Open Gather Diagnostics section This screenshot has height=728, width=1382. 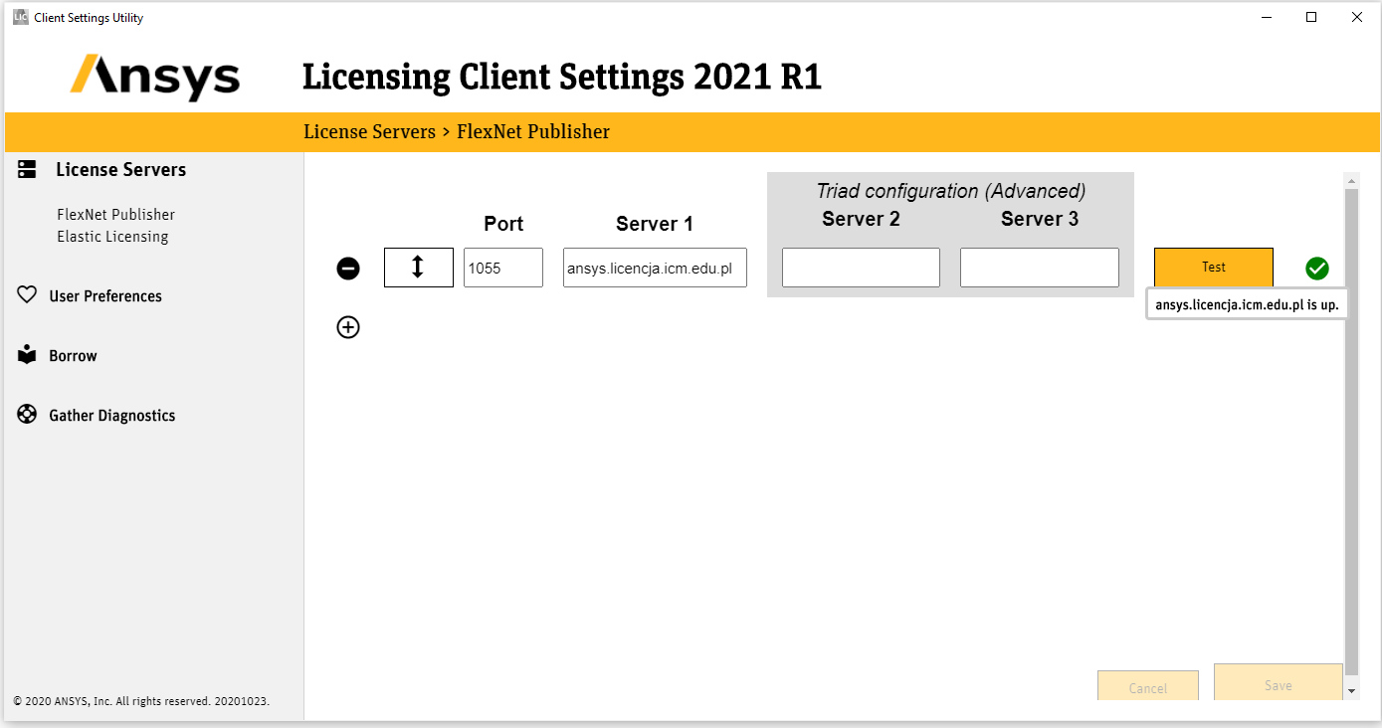click(x=112, y=416)
